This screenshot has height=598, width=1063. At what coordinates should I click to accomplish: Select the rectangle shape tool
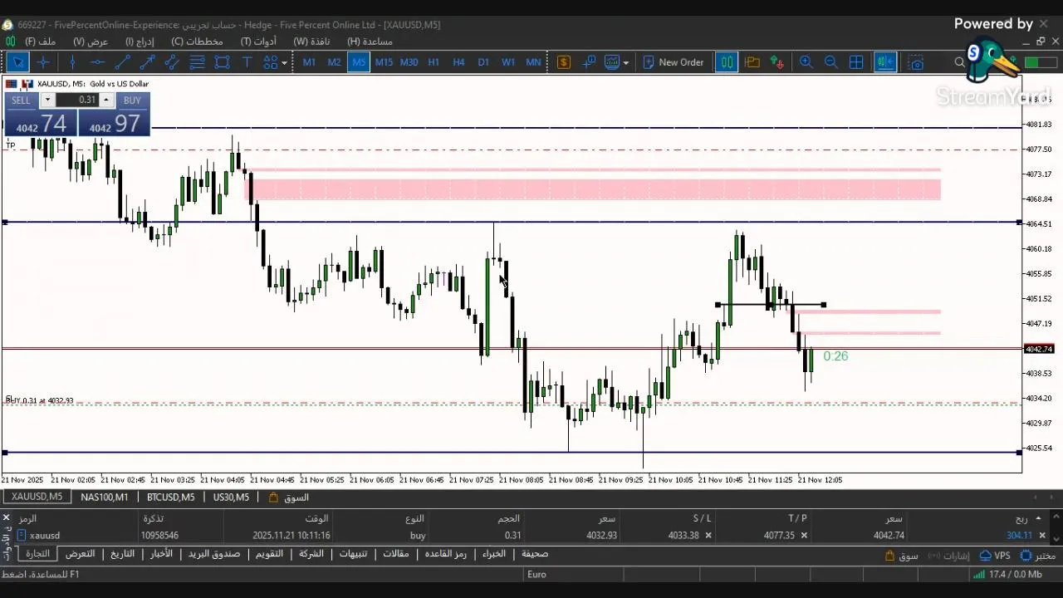[222, 62]
